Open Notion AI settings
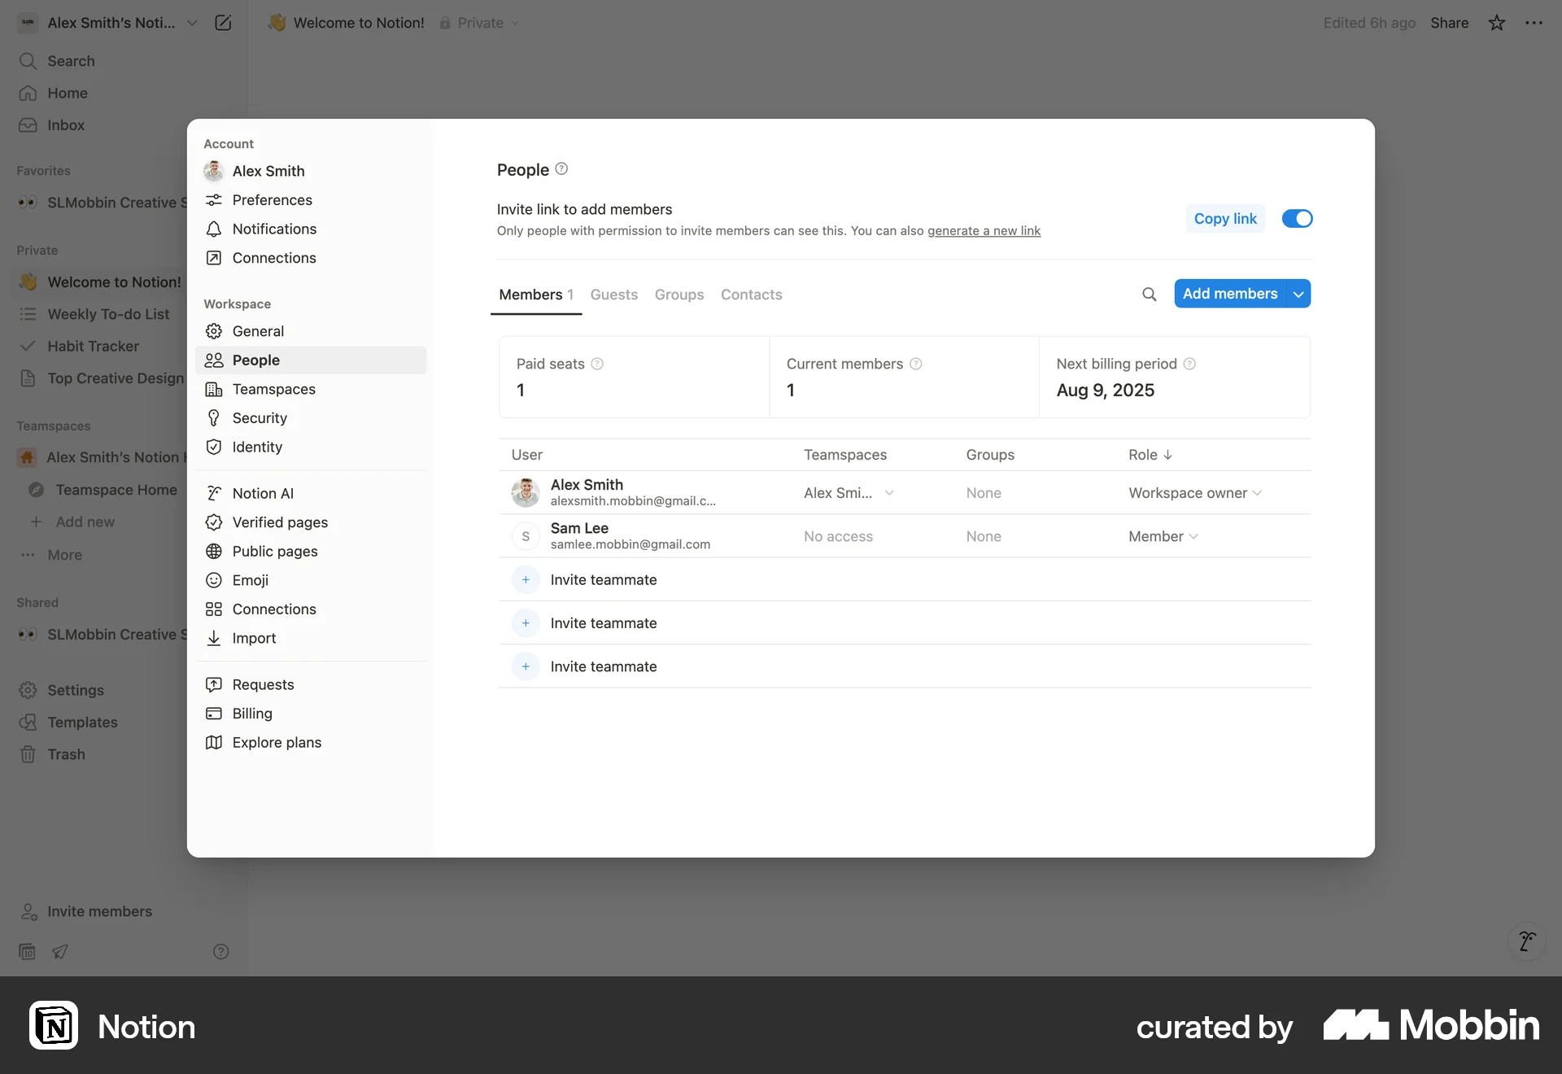 coord(262,492)
